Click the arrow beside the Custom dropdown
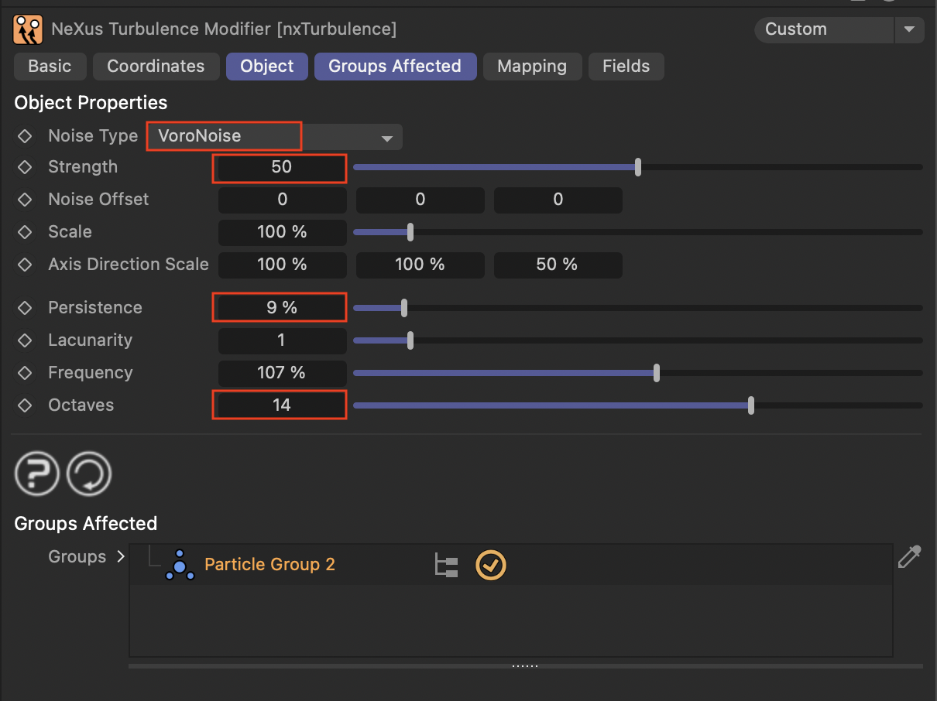937x701 pixels. pos(910,29)
